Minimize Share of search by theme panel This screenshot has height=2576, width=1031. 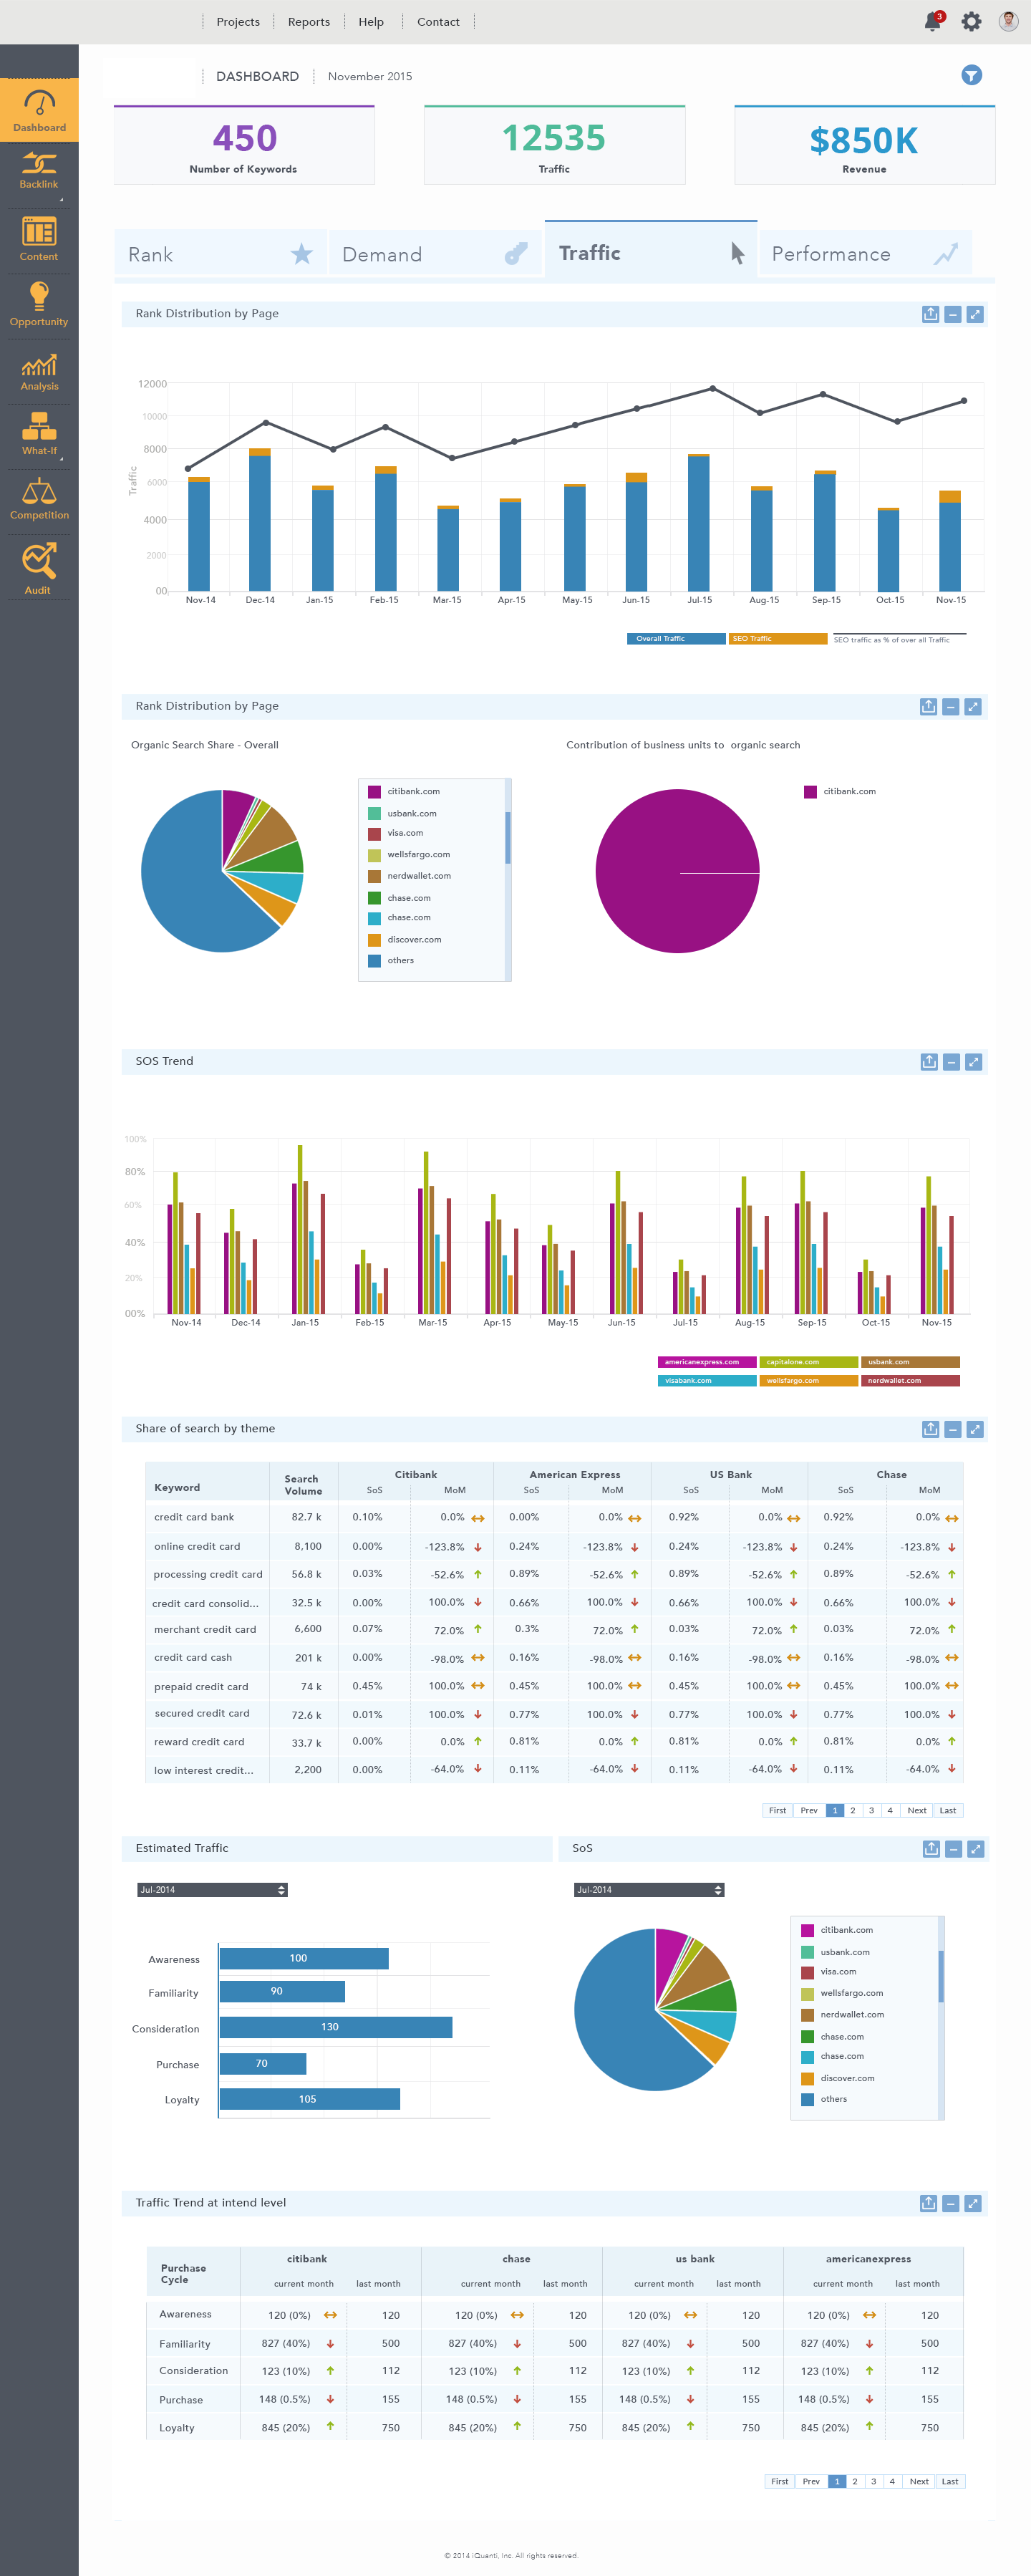[x=953, y=1429]
